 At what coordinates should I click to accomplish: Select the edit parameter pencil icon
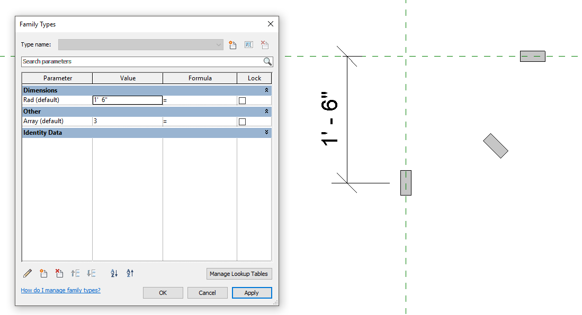pyautogui.click(x=27, y=273)
